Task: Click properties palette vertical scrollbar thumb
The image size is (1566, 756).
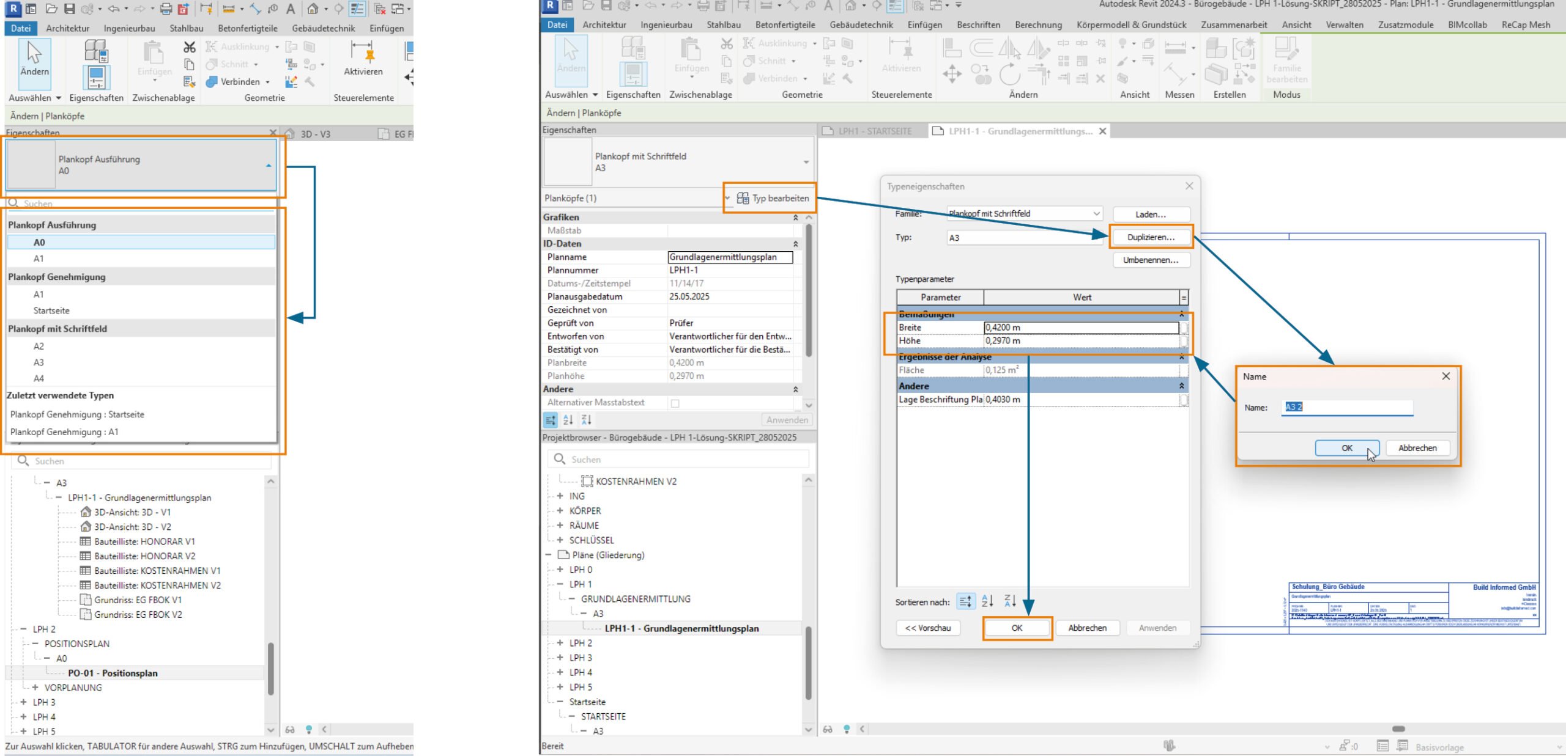Action: click(808, 291)
